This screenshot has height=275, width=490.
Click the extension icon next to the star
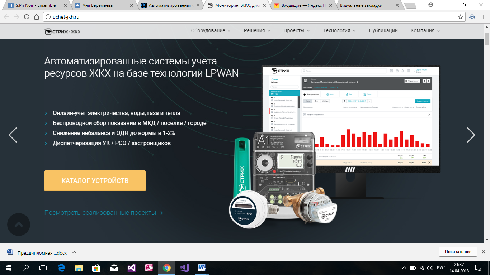pos(472,17)
